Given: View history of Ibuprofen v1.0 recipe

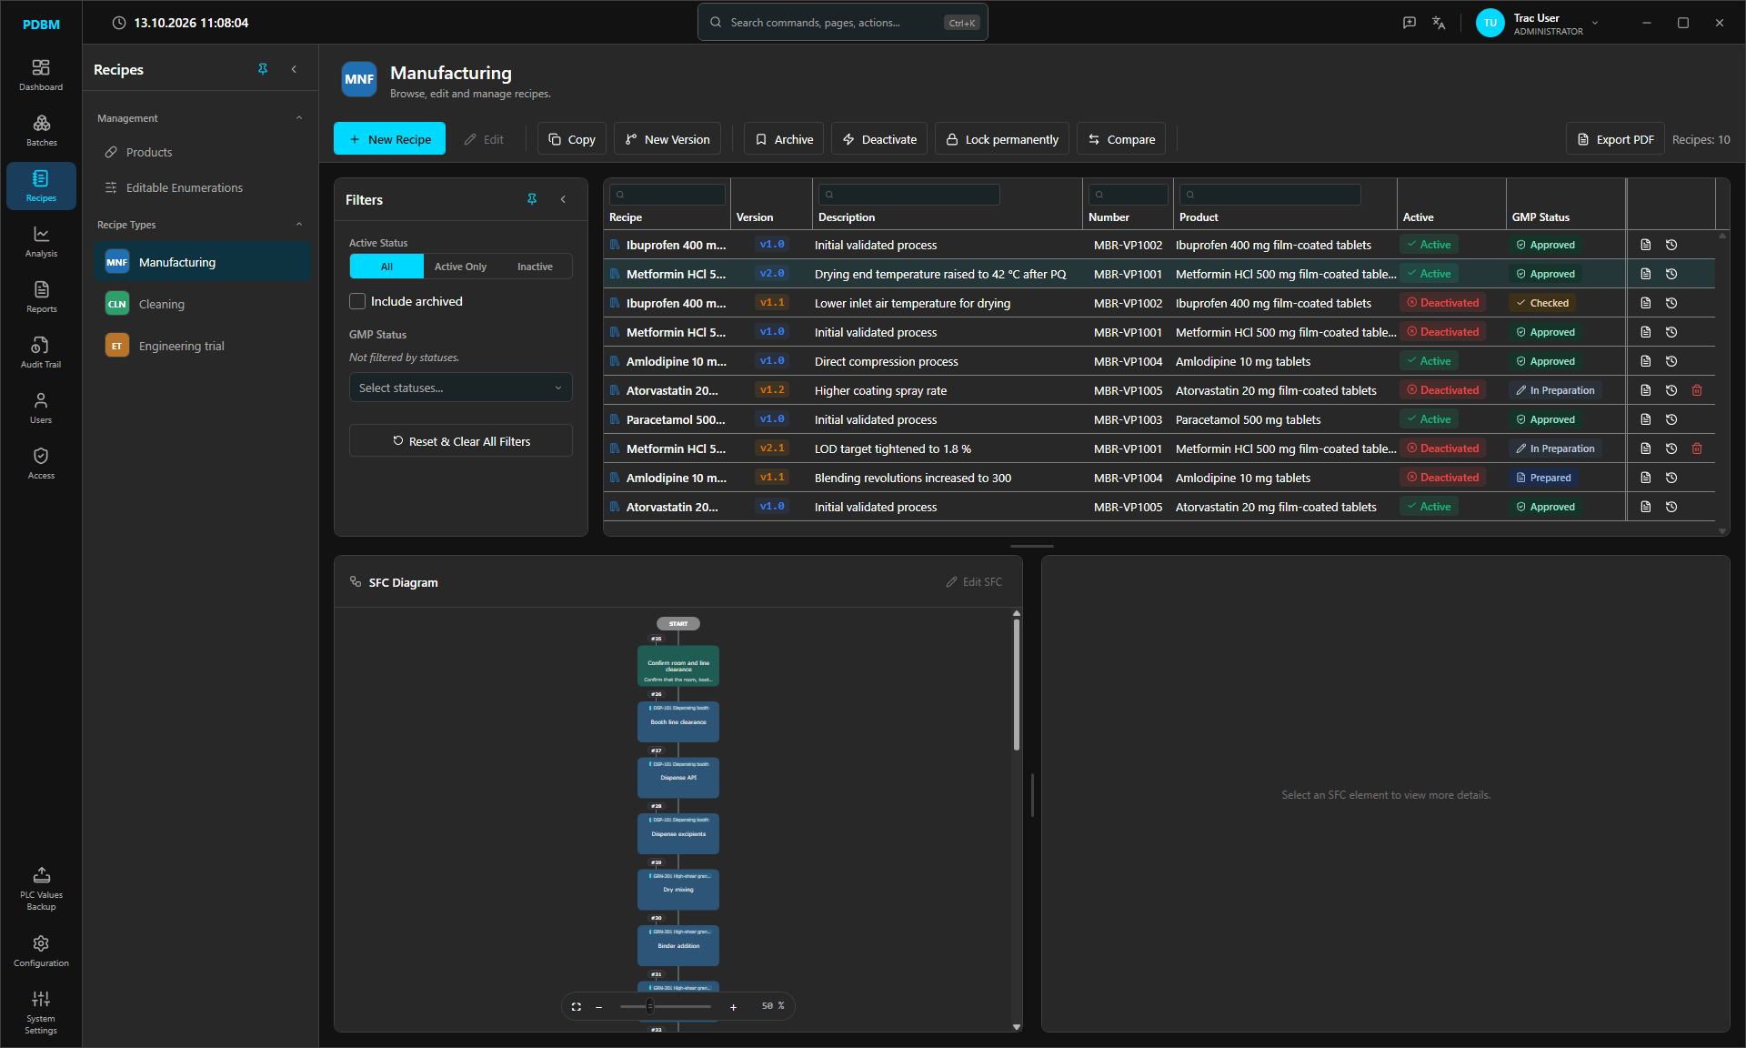Looking at the screenshot, I should point(1671,245).
